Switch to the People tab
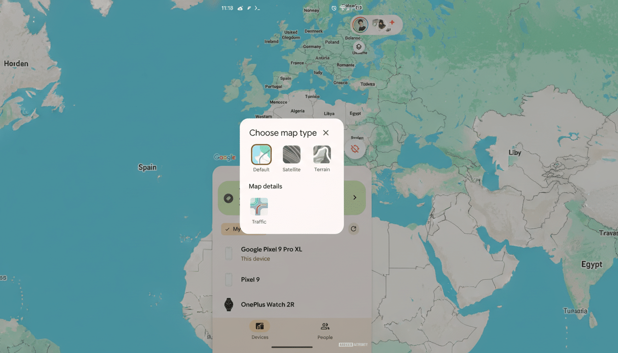 tap(325, 331)
